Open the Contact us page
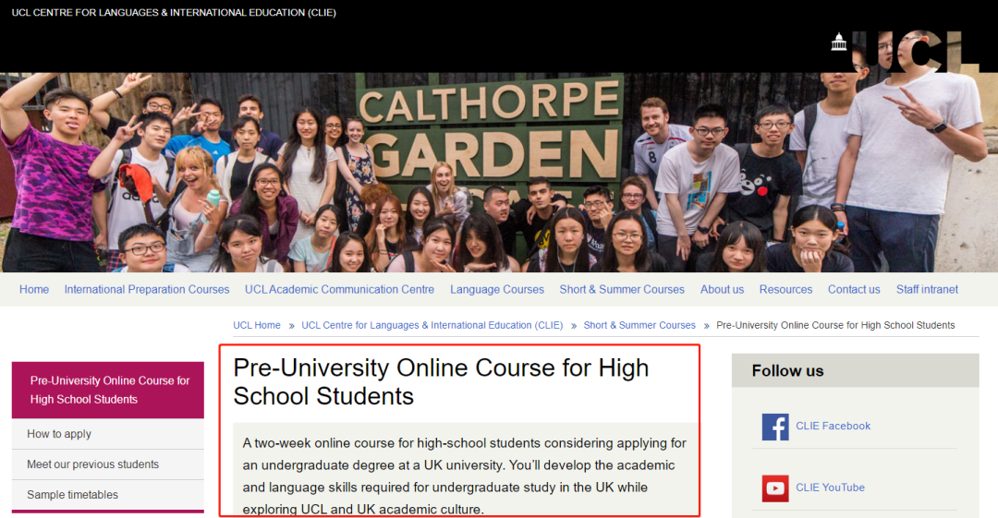The image size is (998, 518). click(x=854, y=290)
